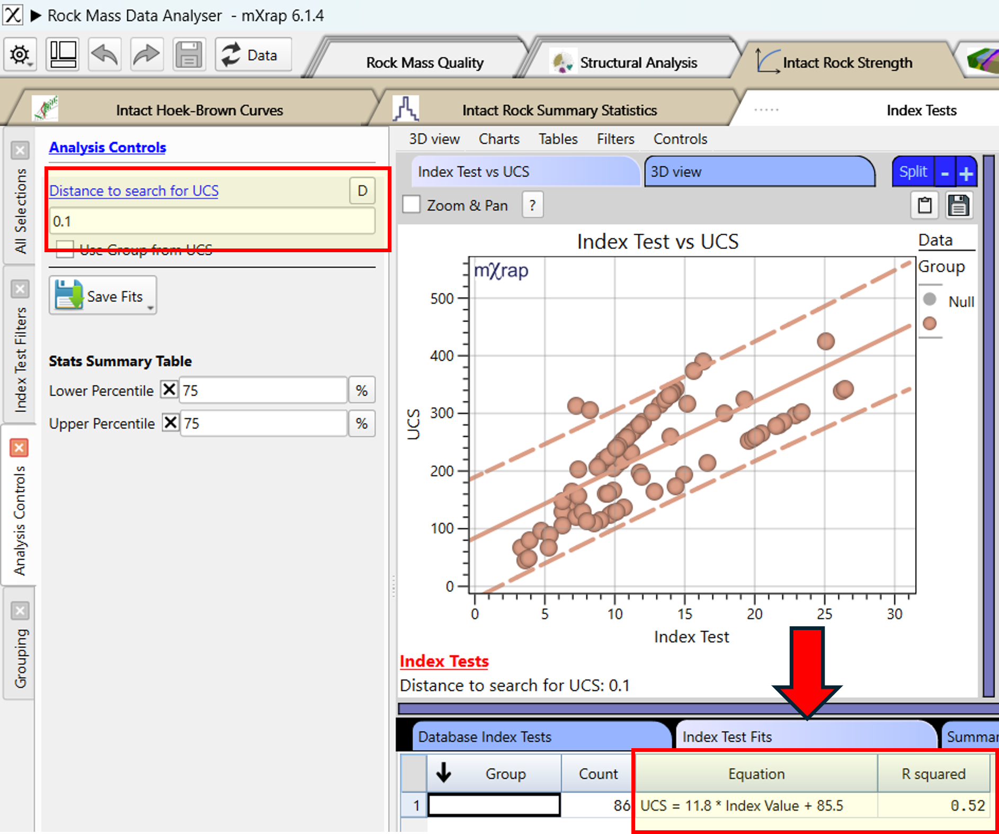Open the Save Fits dropdown arrow
The width and height of the screenshot is (999, 834).
click(151, 308)
